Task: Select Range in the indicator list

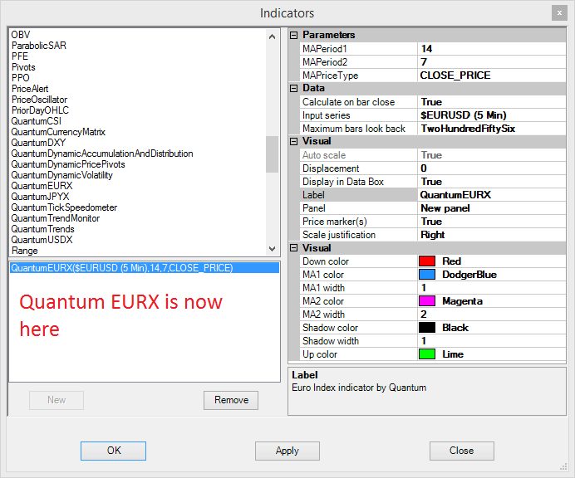Action: 25,251
